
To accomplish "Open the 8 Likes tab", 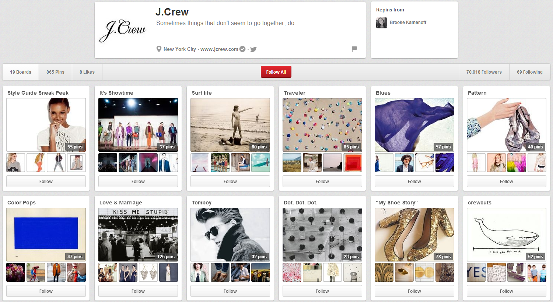I will point(87,72).
